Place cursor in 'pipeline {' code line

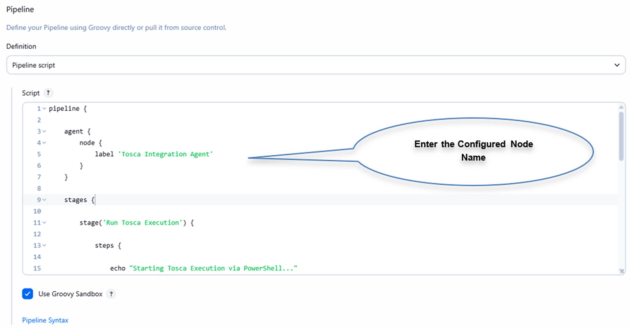(x=68, y=109)
